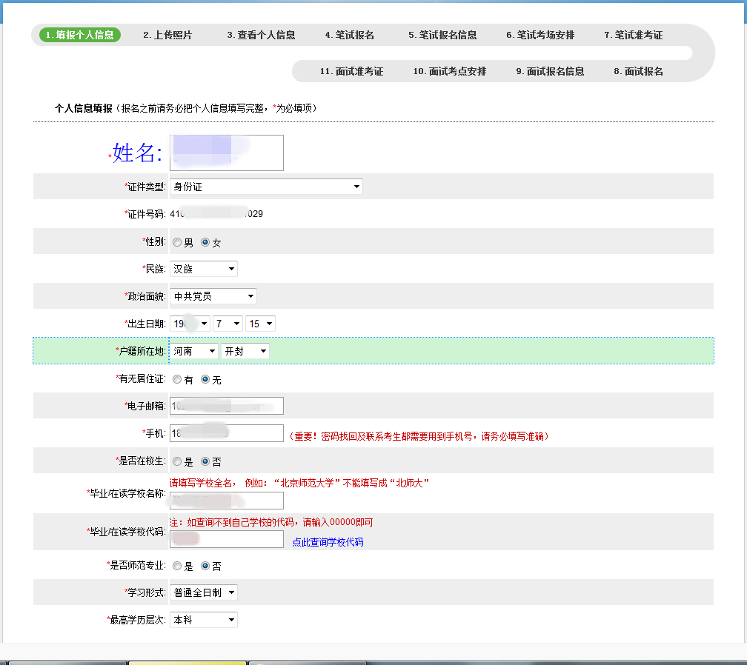
Task: Expand the 民族 dropdown
Action: pyautogui.click(x=204, y=269)
